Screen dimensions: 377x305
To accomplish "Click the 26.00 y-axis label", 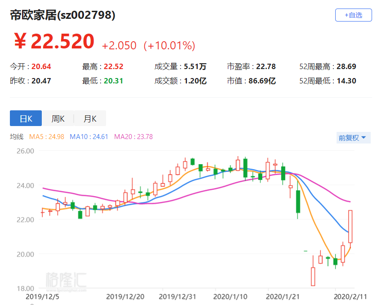I will 25,151.
